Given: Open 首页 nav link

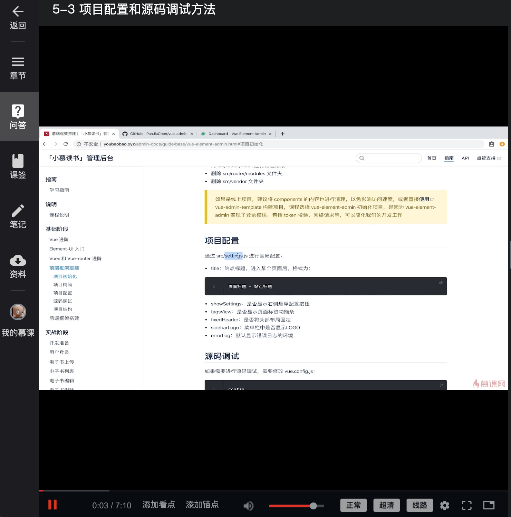Looking at the screenshot, I should coord(432,158).
